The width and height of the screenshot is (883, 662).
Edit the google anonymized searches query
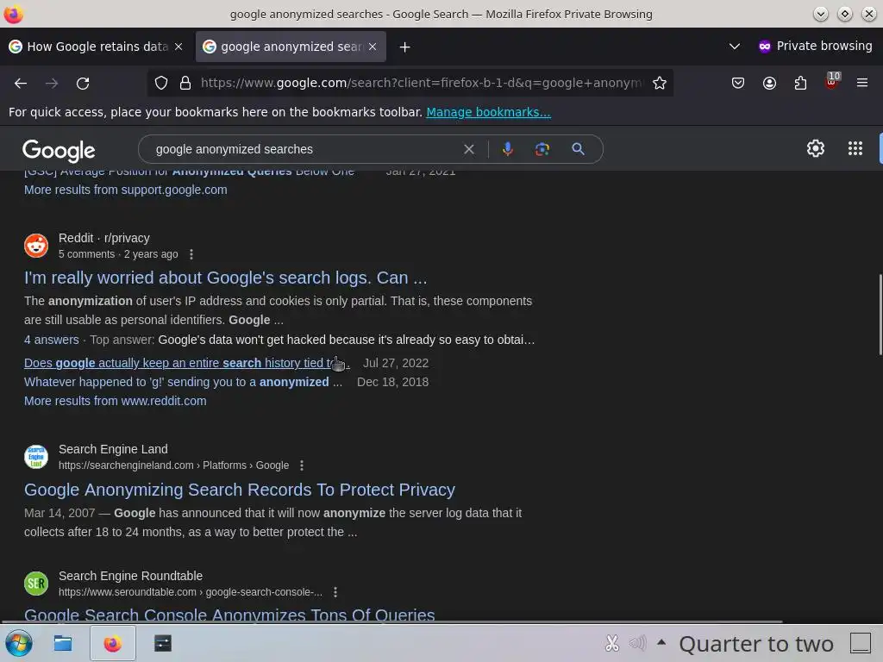[x=304, y=149]
